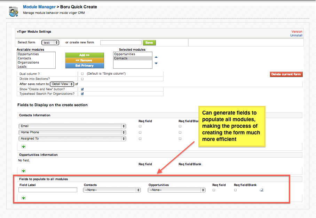Add row in Fields to populate all modules

(24, 198)
